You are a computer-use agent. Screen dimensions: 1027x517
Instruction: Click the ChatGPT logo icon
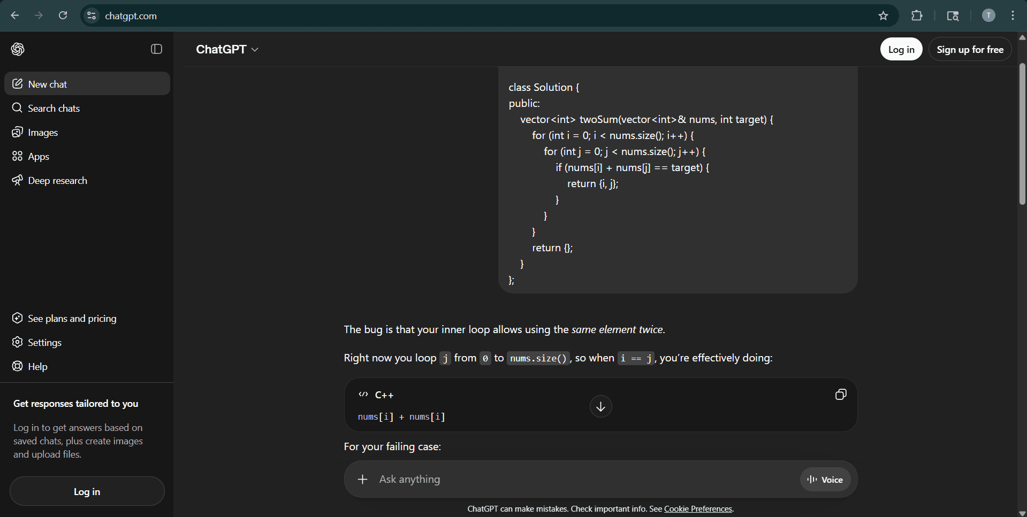point(18,49)
